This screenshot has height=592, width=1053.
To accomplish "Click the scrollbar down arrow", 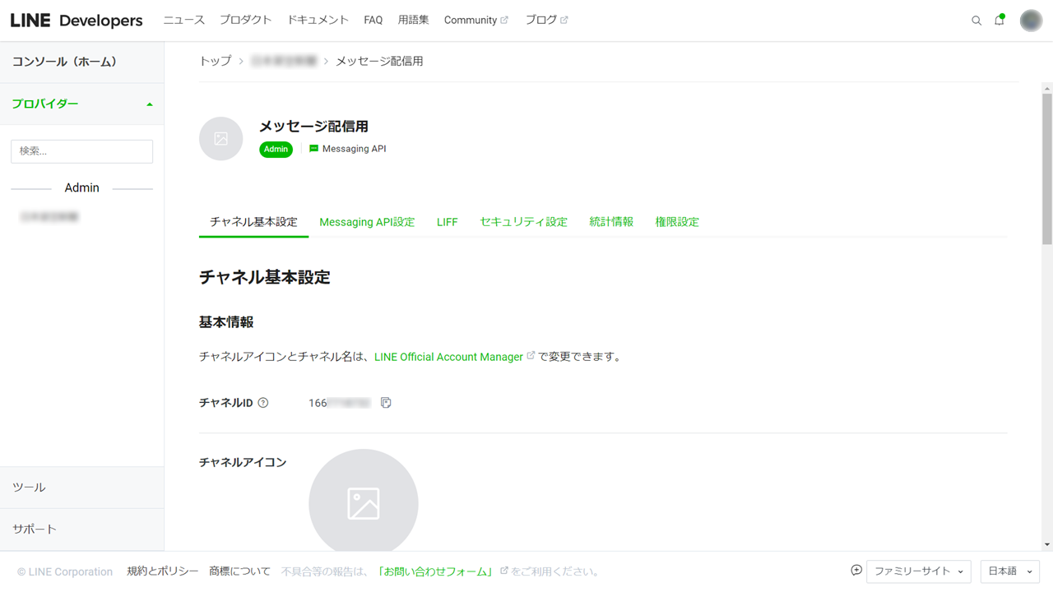I will pos(1047,544).
